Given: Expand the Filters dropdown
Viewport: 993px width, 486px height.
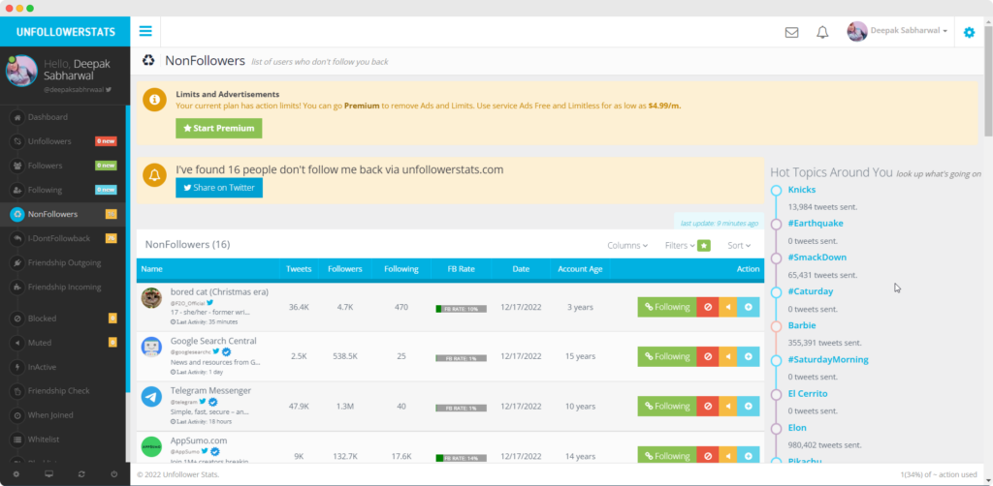Looking at the screenshot, I should (x=680, y=245).
